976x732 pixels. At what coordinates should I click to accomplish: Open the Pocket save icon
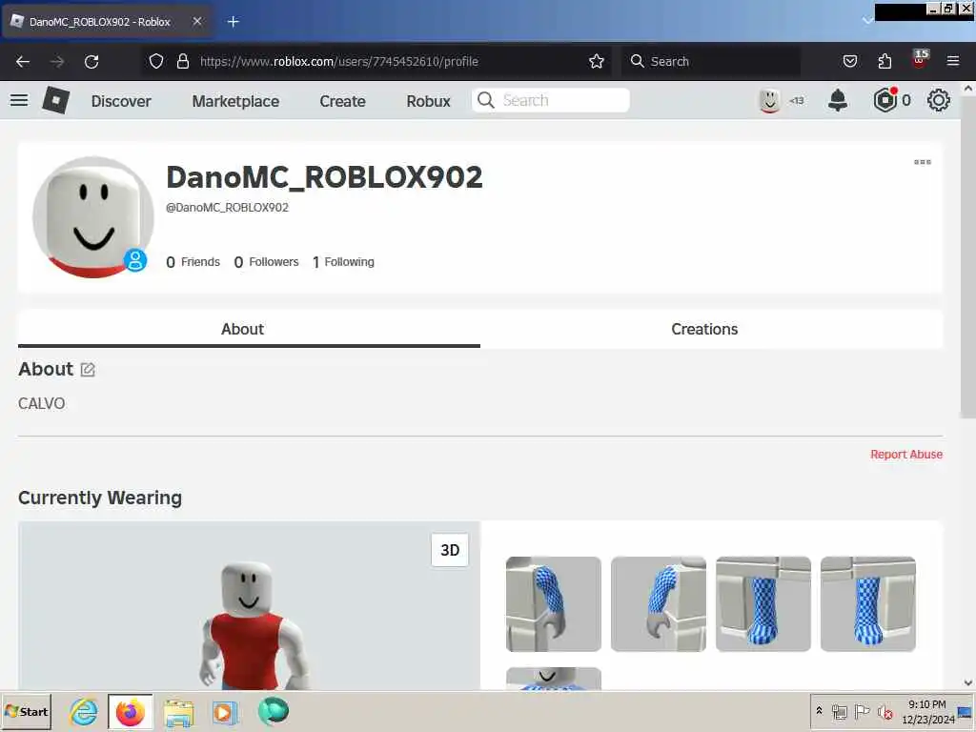[x=849, y=61]
